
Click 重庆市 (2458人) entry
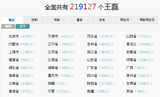tap(61, 76)
